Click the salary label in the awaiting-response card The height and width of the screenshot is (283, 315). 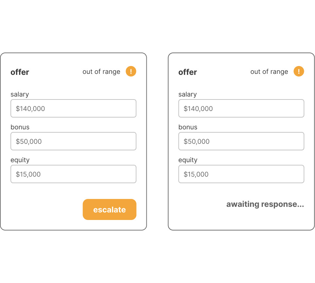pos(188,94)
